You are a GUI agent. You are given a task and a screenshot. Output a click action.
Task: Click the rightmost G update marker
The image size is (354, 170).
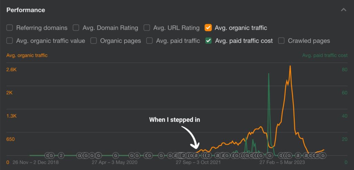[323, 155]
